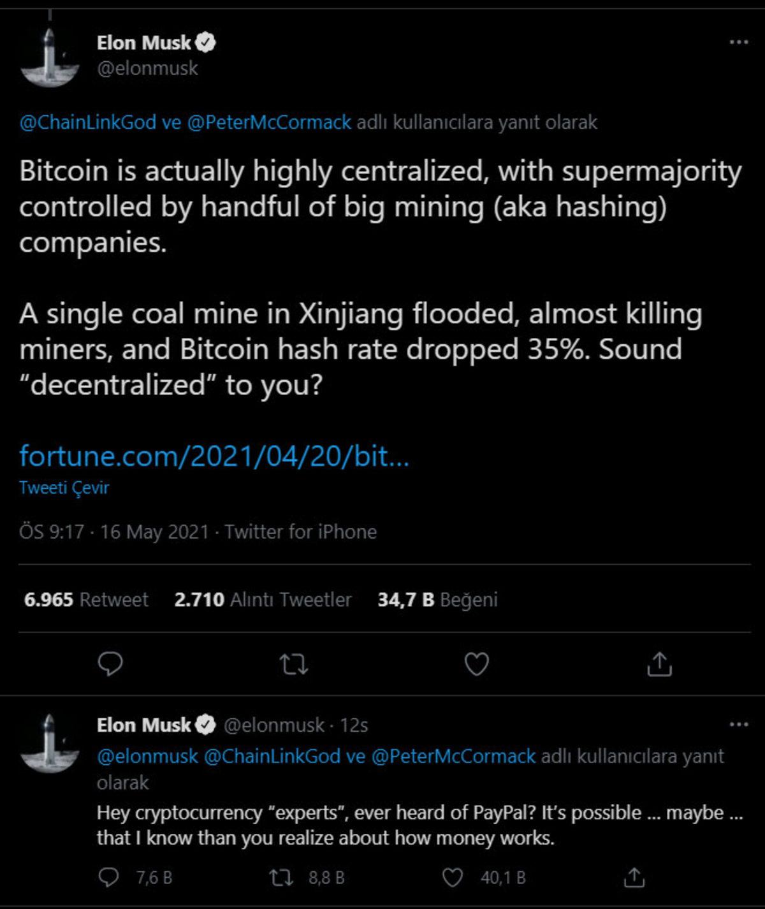Click share icon under the main tweet
Image resolution: width=765 pixels, height=909 pixels.
[659, 664]
